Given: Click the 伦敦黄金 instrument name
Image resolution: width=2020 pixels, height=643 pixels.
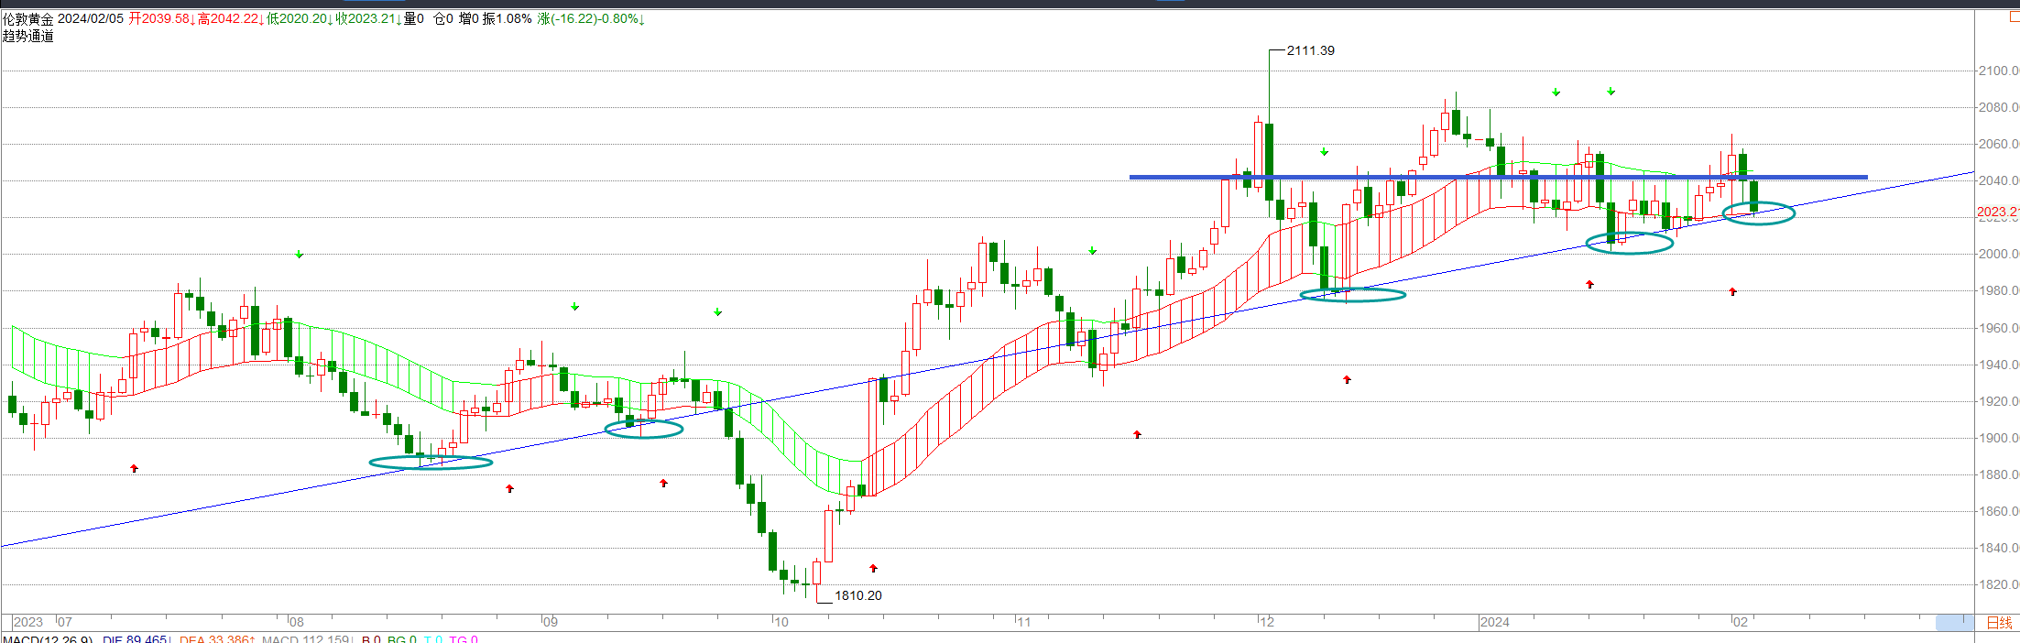Looking at the screenshot, I should click(x=28, y=19).
